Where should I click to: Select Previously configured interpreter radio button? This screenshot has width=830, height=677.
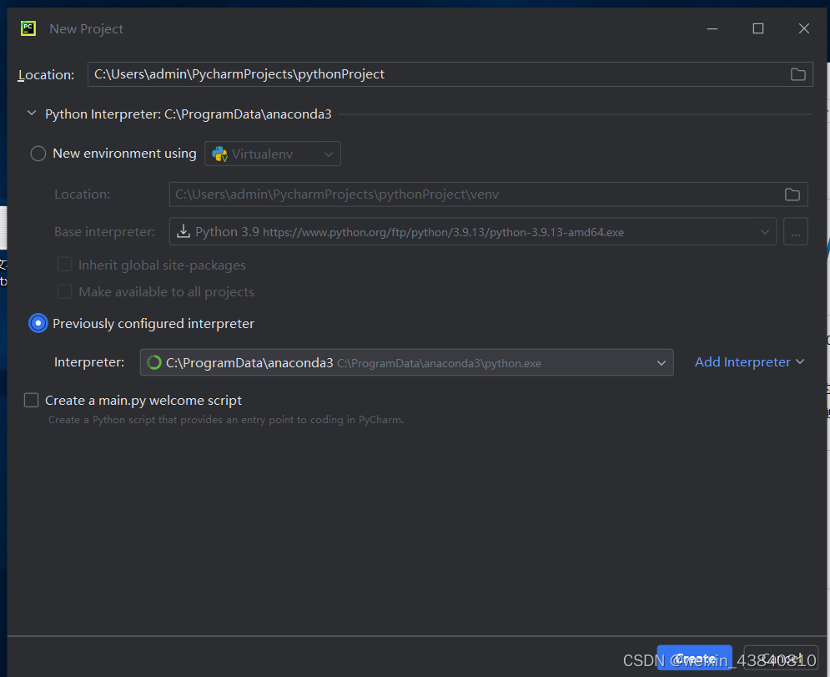[x=38, y=323]
